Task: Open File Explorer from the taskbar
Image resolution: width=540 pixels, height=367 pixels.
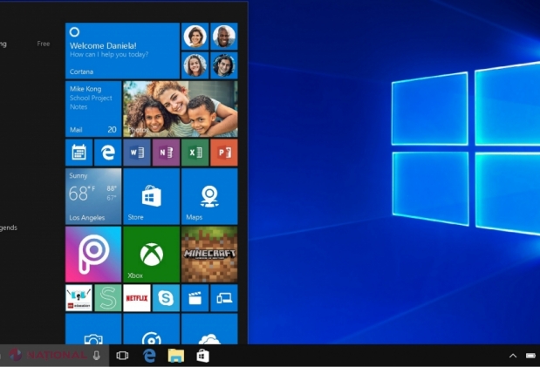Action: (176, 356)
